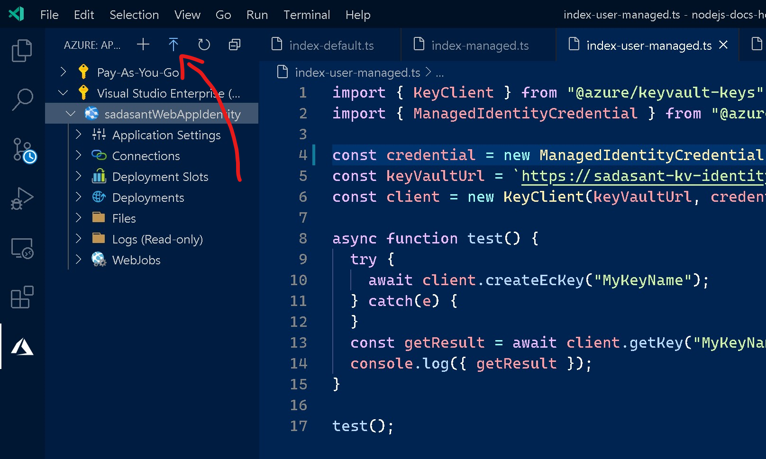
Task: Expand the Logs (Read-only) node
Action: pos(79,239)
